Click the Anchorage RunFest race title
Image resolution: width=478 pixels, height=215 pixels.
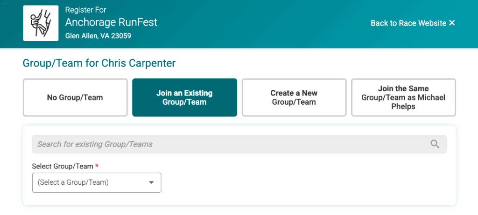pyautogui.click(x=111, y=22)
